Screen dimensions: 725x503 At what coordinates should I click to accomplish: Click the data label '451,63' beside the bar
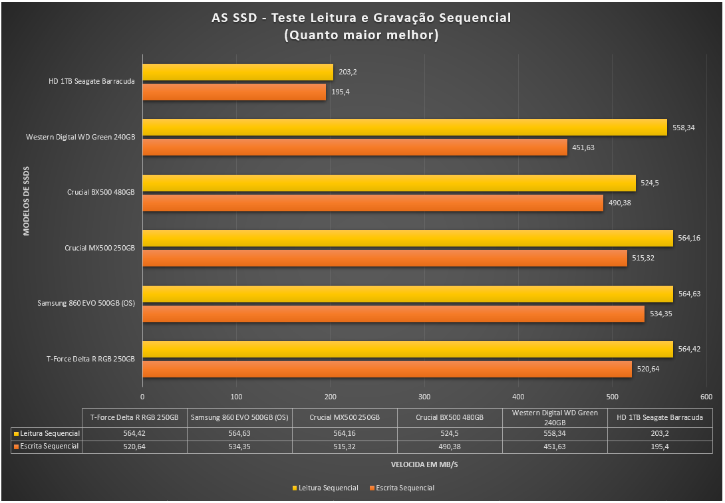(583, 148)
